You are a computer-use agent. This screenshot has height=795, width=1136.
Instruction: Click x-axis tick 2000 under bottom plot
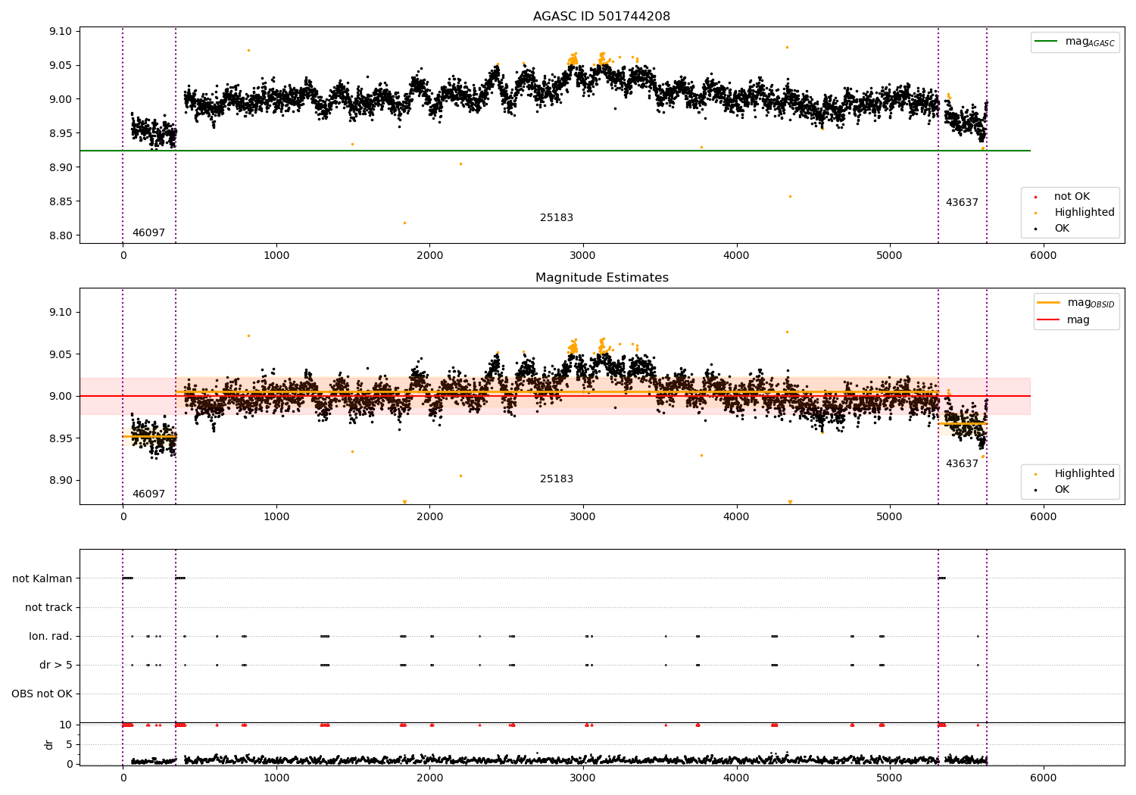click(x=430, y=778)
